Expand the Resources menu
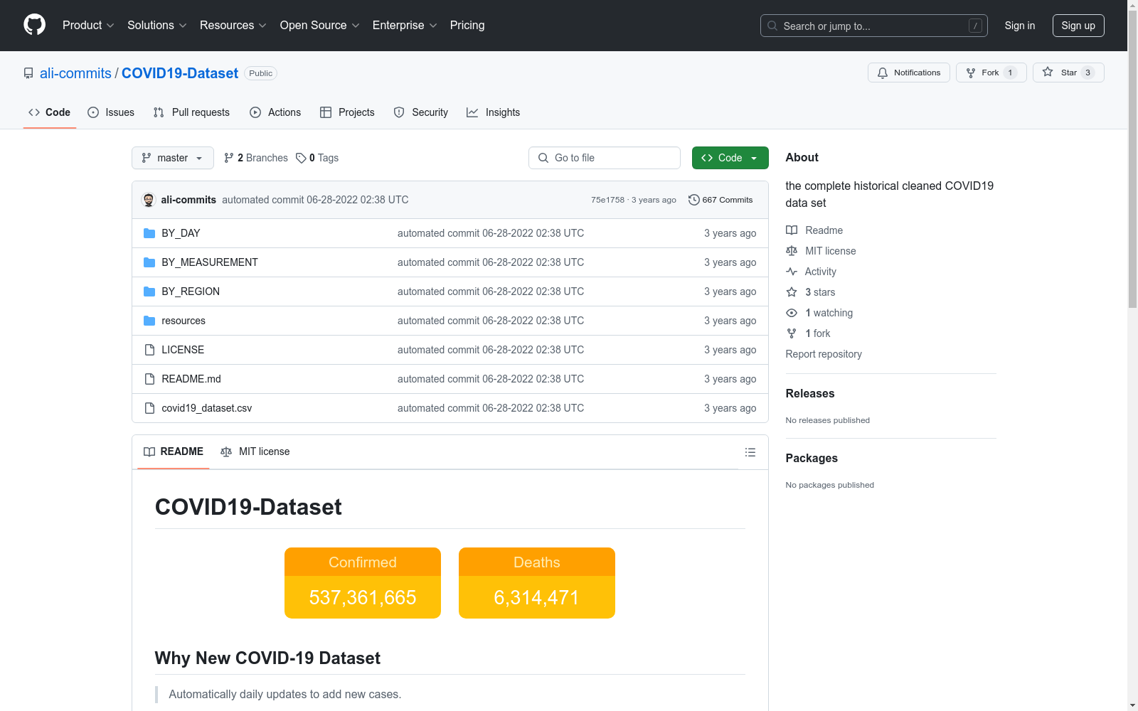The width and height of the screenshot is (1138, 711). click(x=233, y=26)
